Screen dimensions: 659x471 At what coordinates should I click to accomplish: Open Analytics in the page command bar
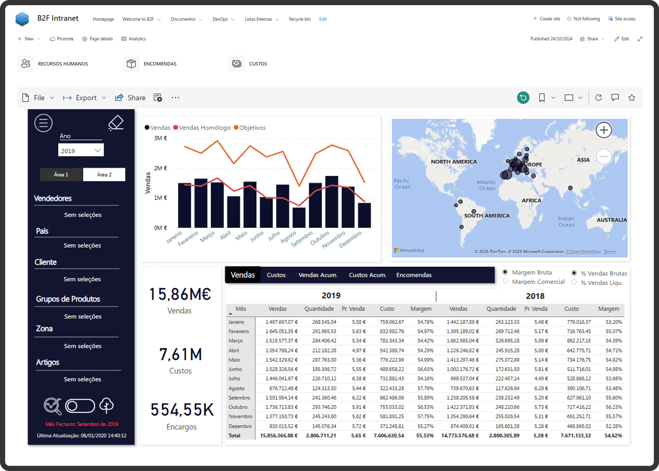[x=134, y=39]
